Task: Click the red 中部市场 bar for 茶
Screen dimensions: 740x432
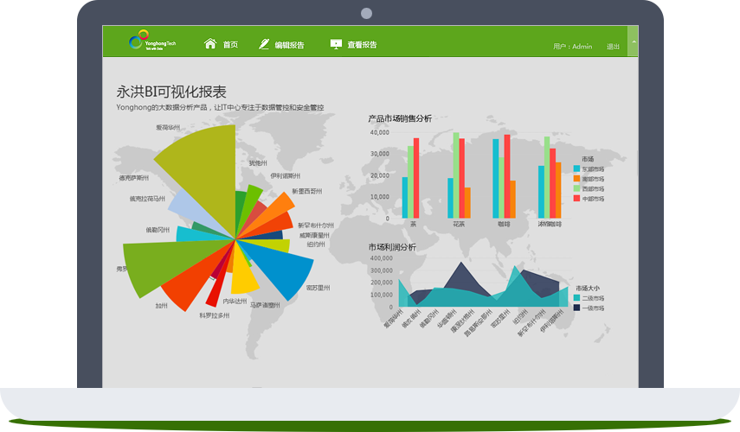Action: pyautogui.click(x=416, y=178)
